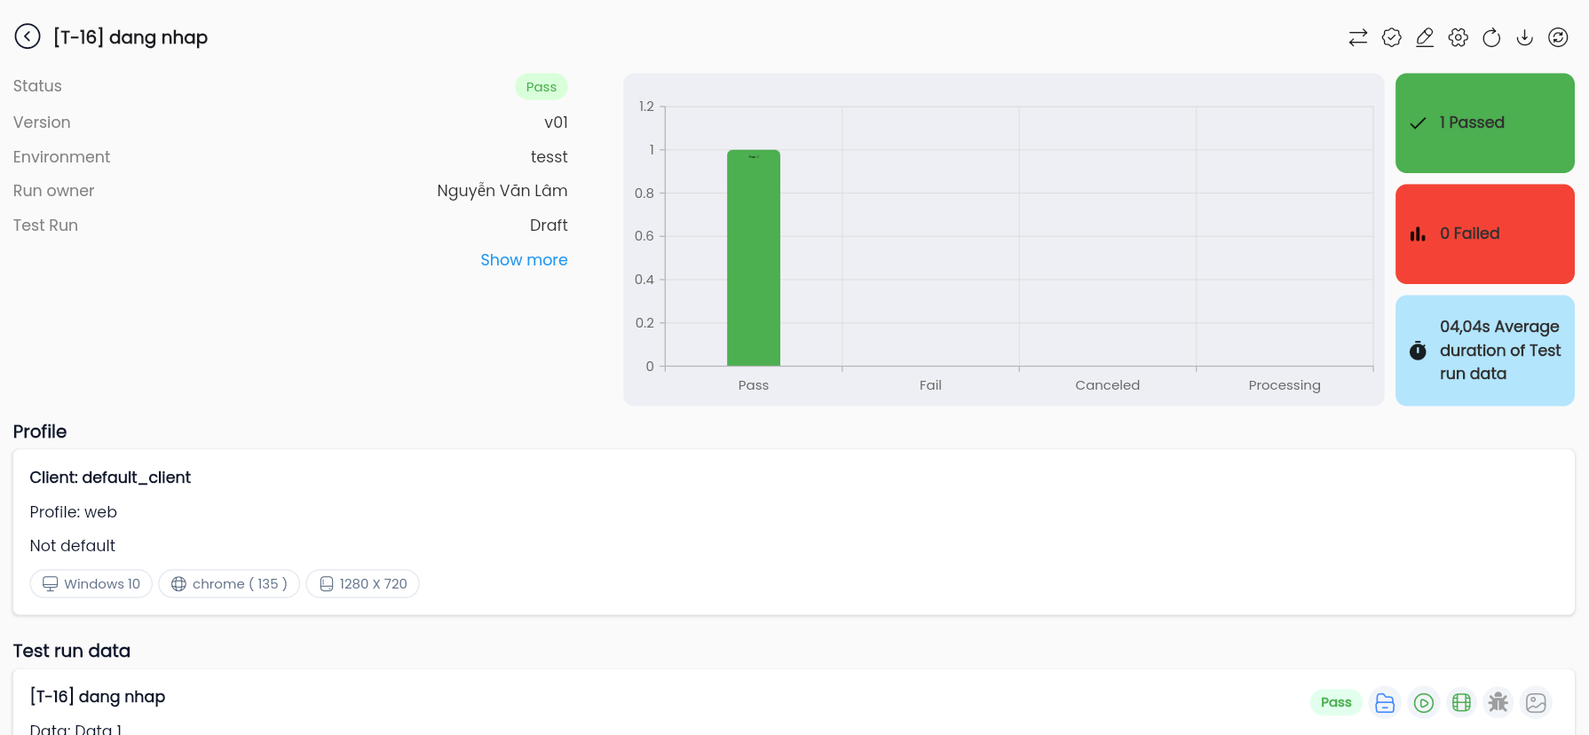Go back using the circled arrow

pyautogui.click(x=28, y=36)
